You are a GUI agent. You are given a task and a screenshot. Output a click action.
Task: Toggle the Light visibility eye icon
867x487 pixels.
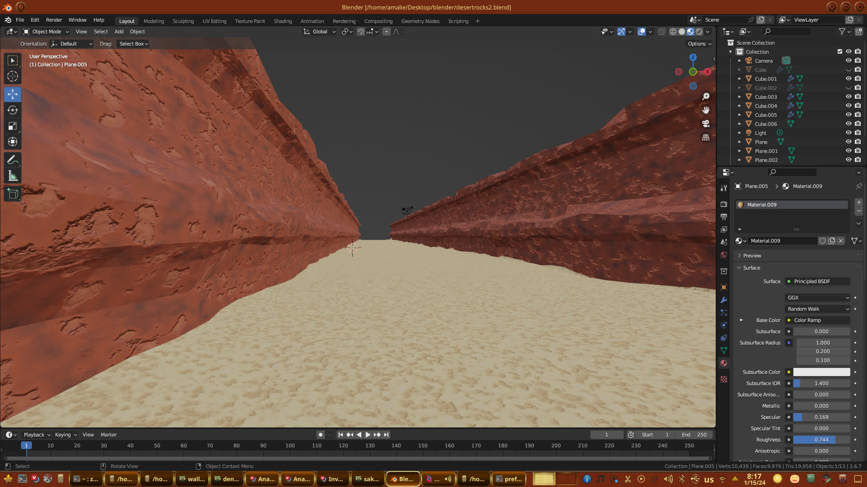point(848,133)
